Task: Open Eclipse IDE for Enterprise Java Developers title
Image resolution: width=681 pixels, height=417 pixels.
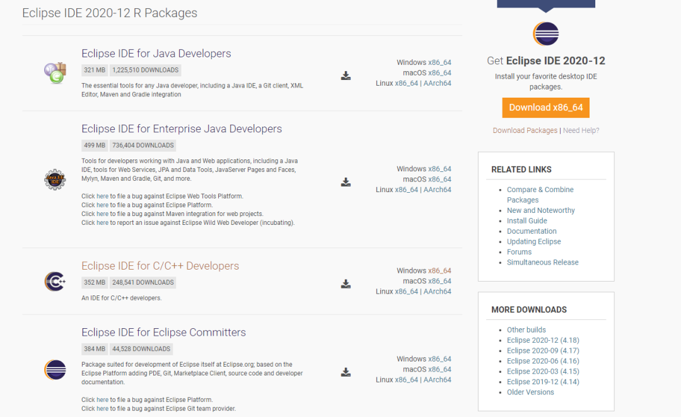Action: click(182, 129)
